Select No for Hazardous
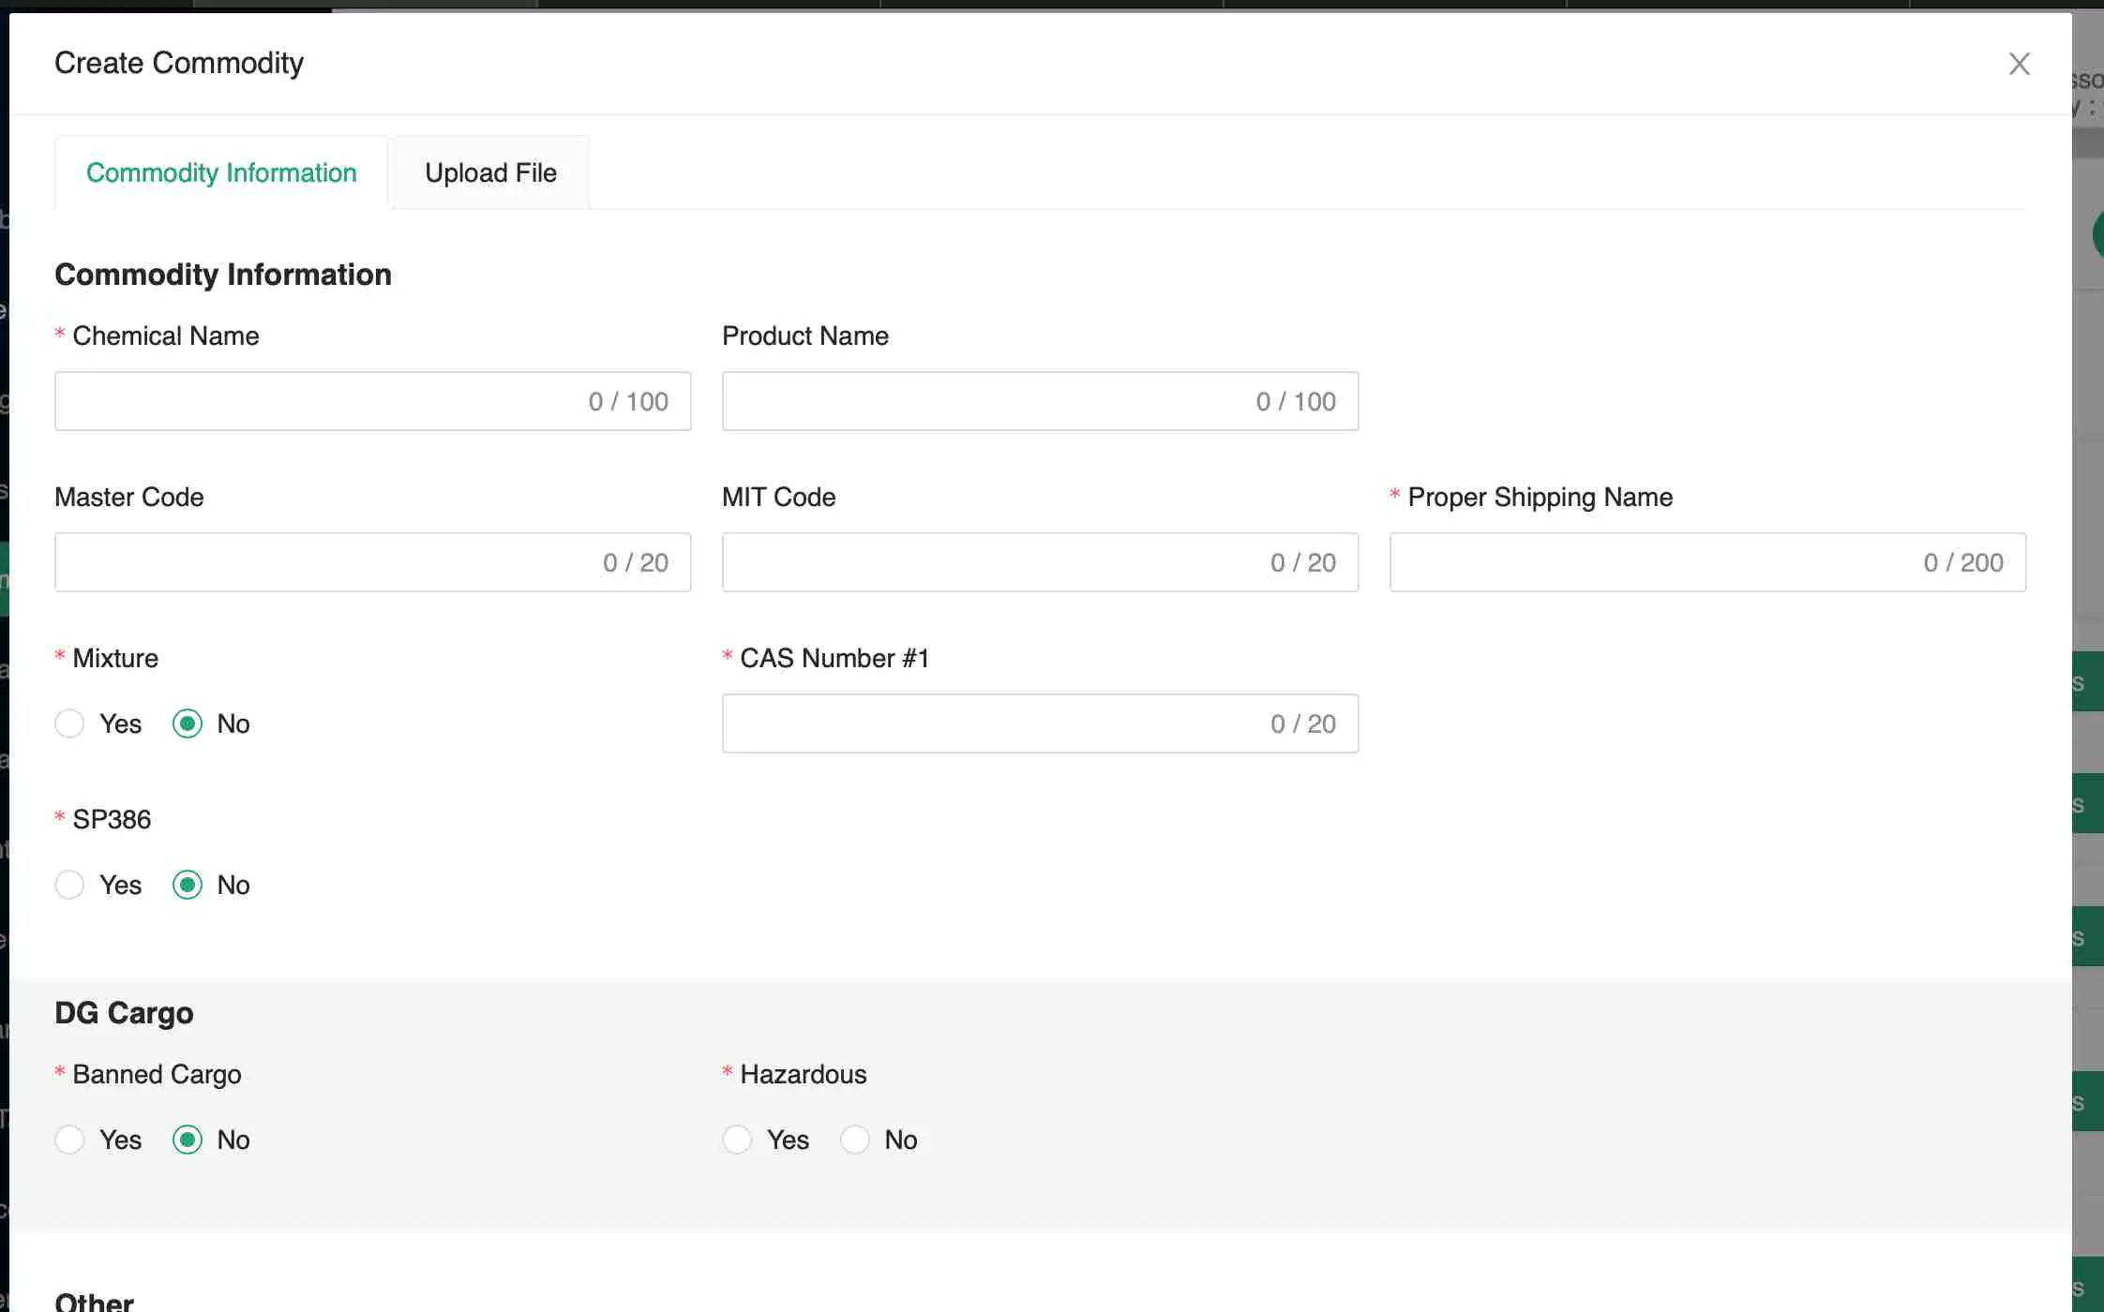 (854, 1140)
